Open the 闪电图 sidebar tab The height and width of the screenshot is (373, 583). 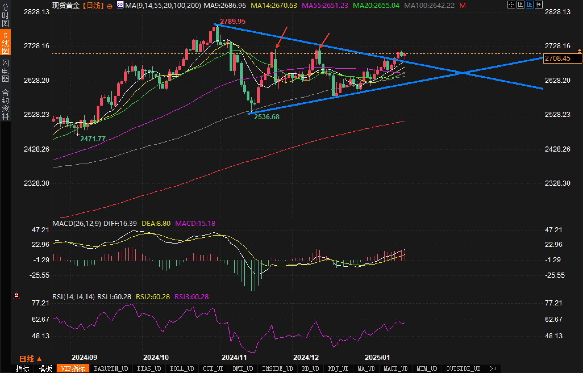click(x=5, y=71)
